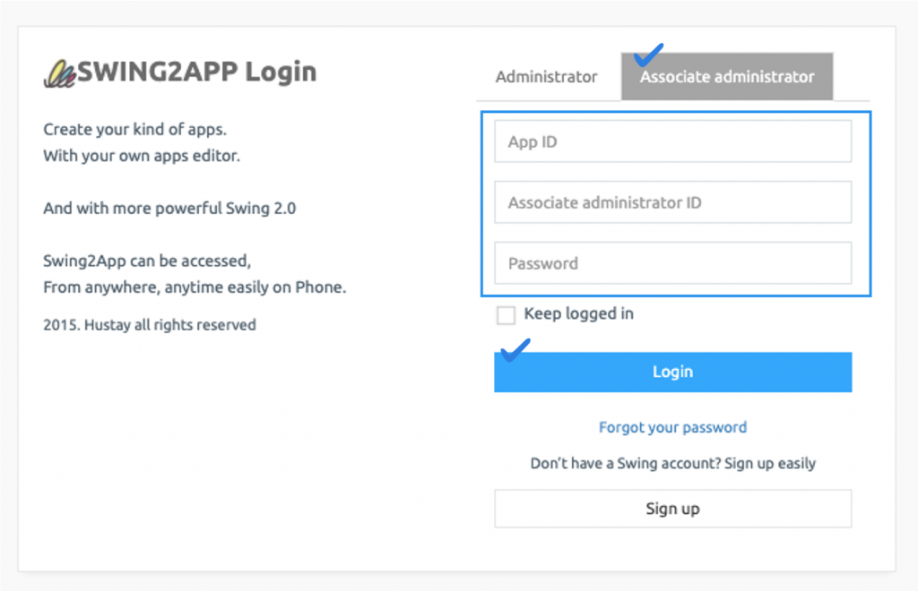Click the Sign up button

[672, 508]
